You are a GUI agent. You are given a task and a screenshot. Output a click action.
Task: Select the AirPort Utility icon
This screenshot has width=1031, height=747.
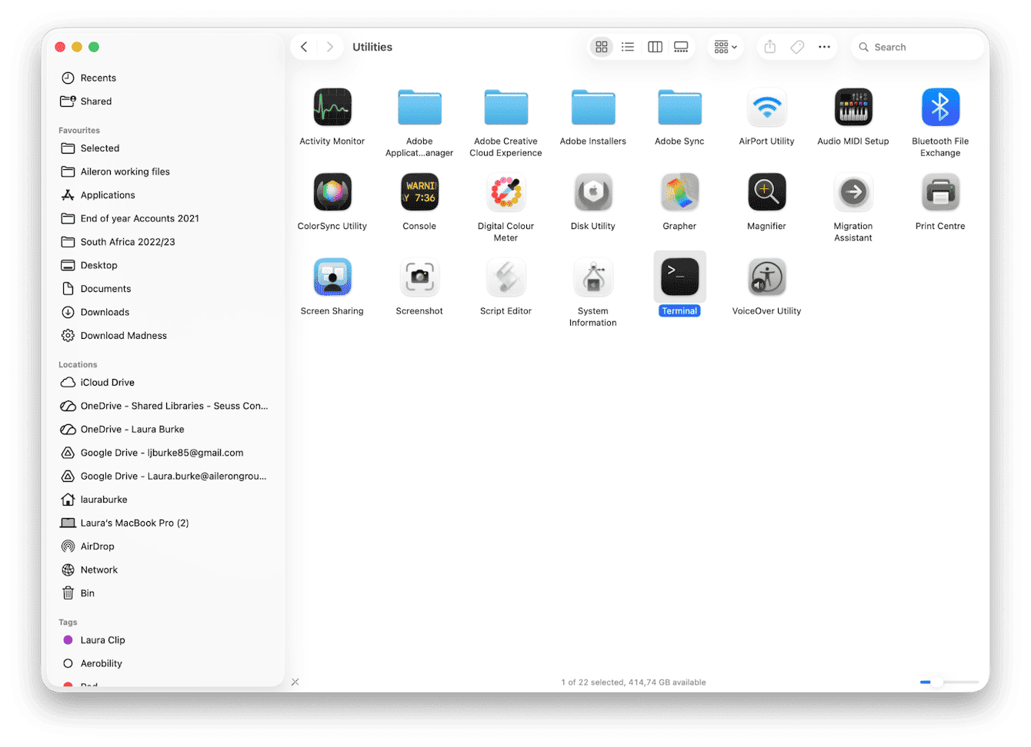pyautogui.click(x=766, y=107)
